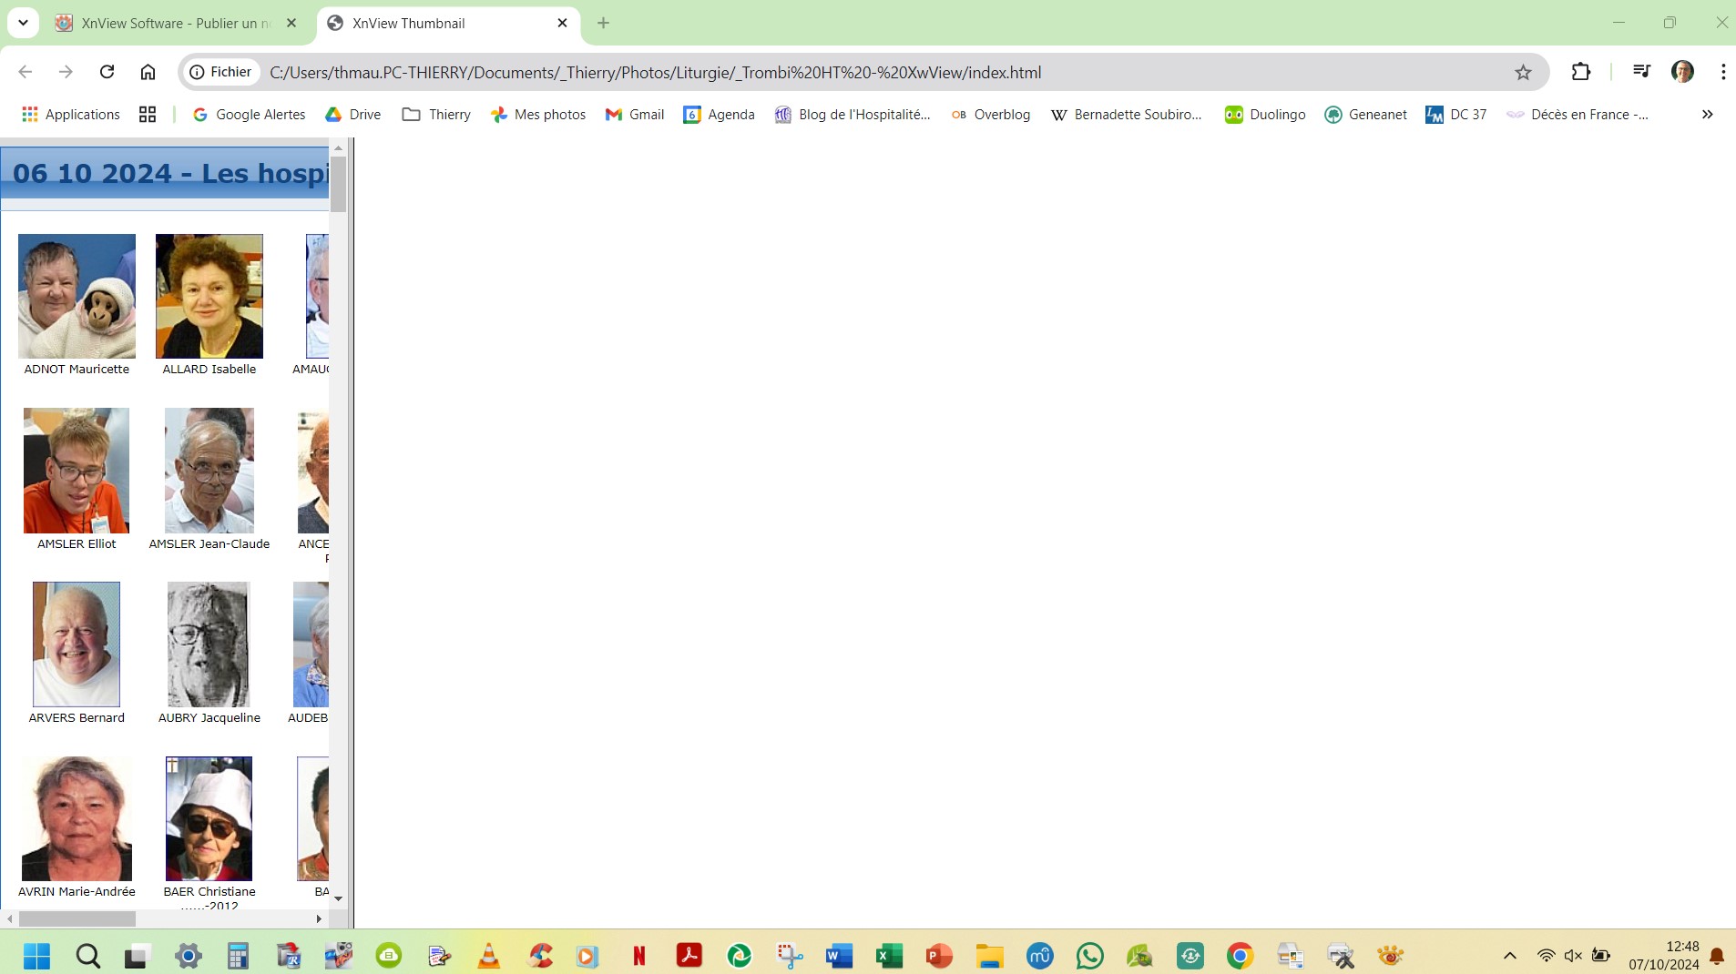Open the Snipping Tool from the taskbar
1736x974 pixels.
pos(790,956)
